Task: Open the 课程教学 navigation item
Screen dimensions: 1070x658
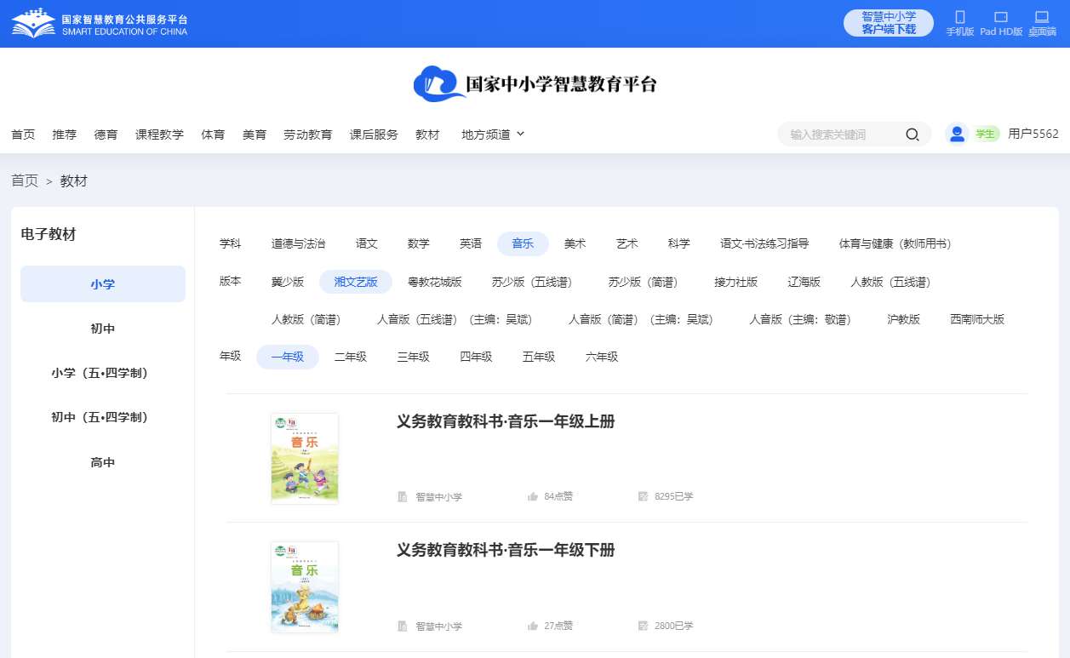Action: pos(159,134)
